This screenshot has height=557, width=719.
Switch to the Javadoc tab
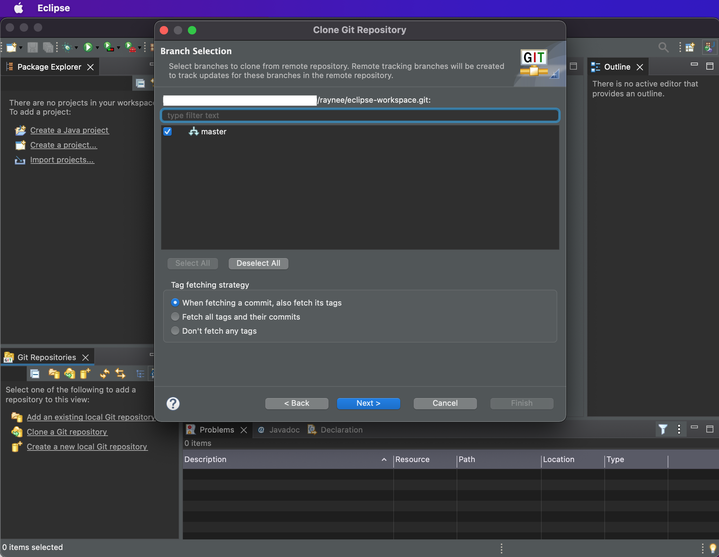coord(284,430)
